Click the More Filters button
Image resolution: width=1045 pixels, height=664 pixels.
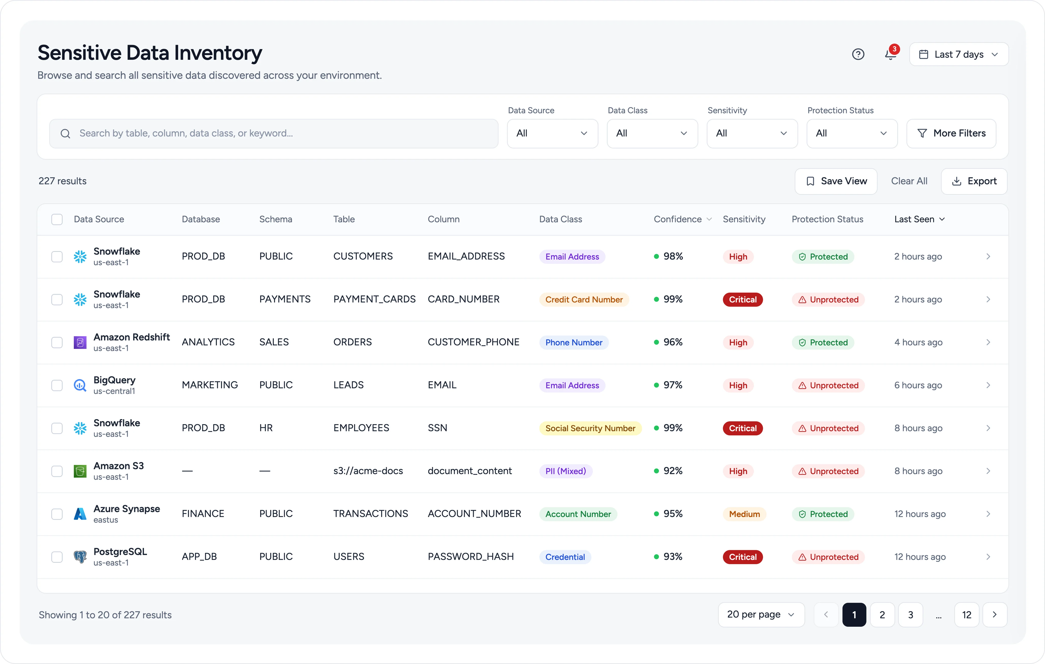(951, 133)
